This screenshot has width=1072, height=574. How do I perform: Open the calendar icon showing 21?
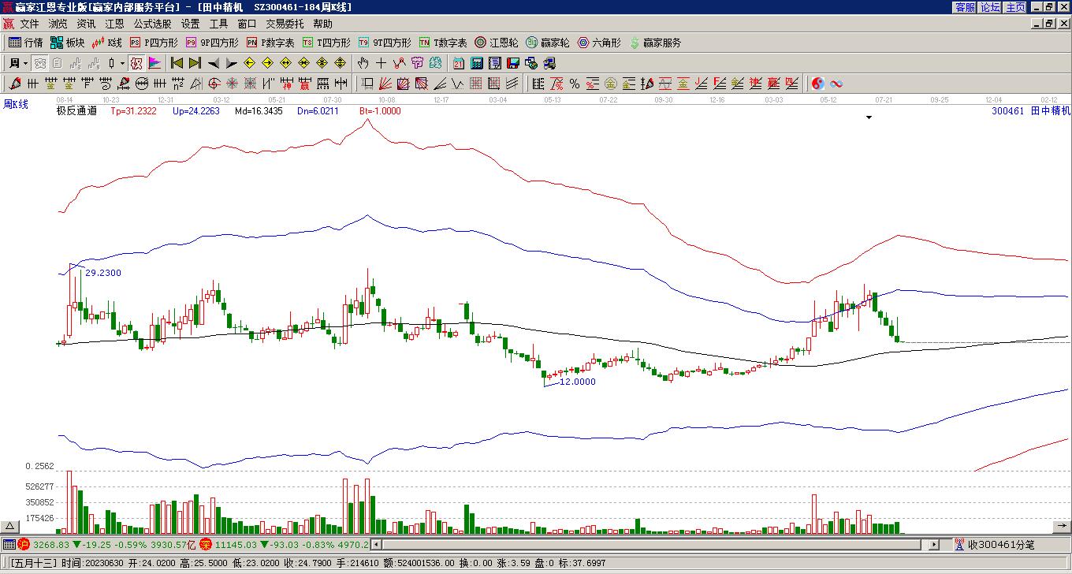pyautogui.click(x=458, y=63)
